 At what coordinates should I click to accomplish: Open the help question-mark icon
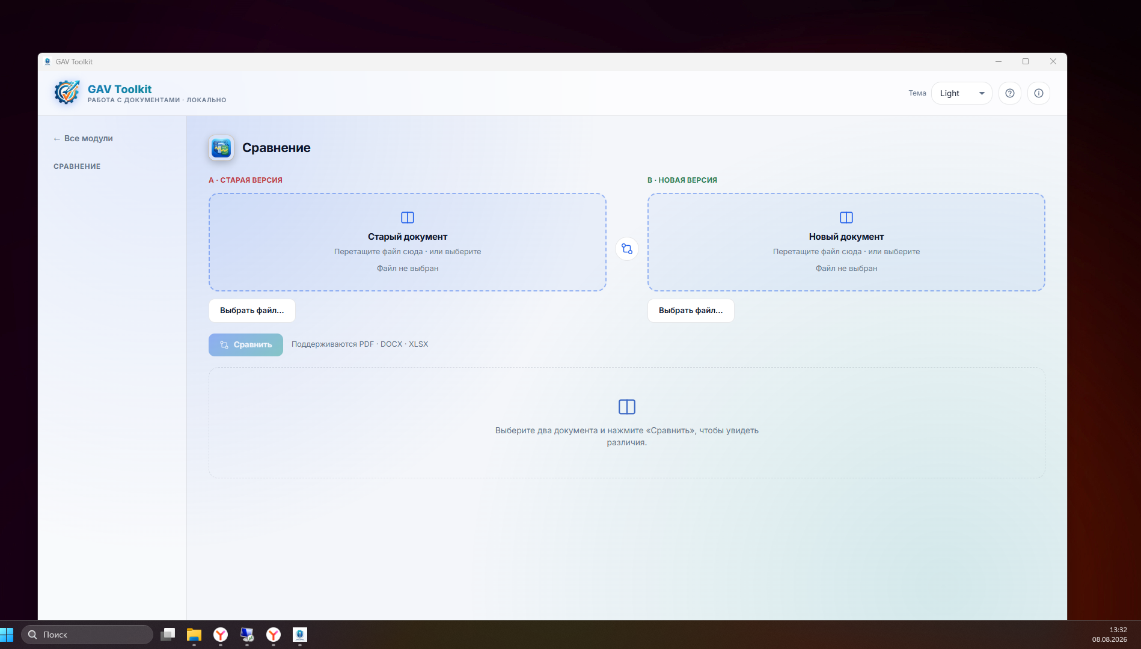coord(1010,93)
